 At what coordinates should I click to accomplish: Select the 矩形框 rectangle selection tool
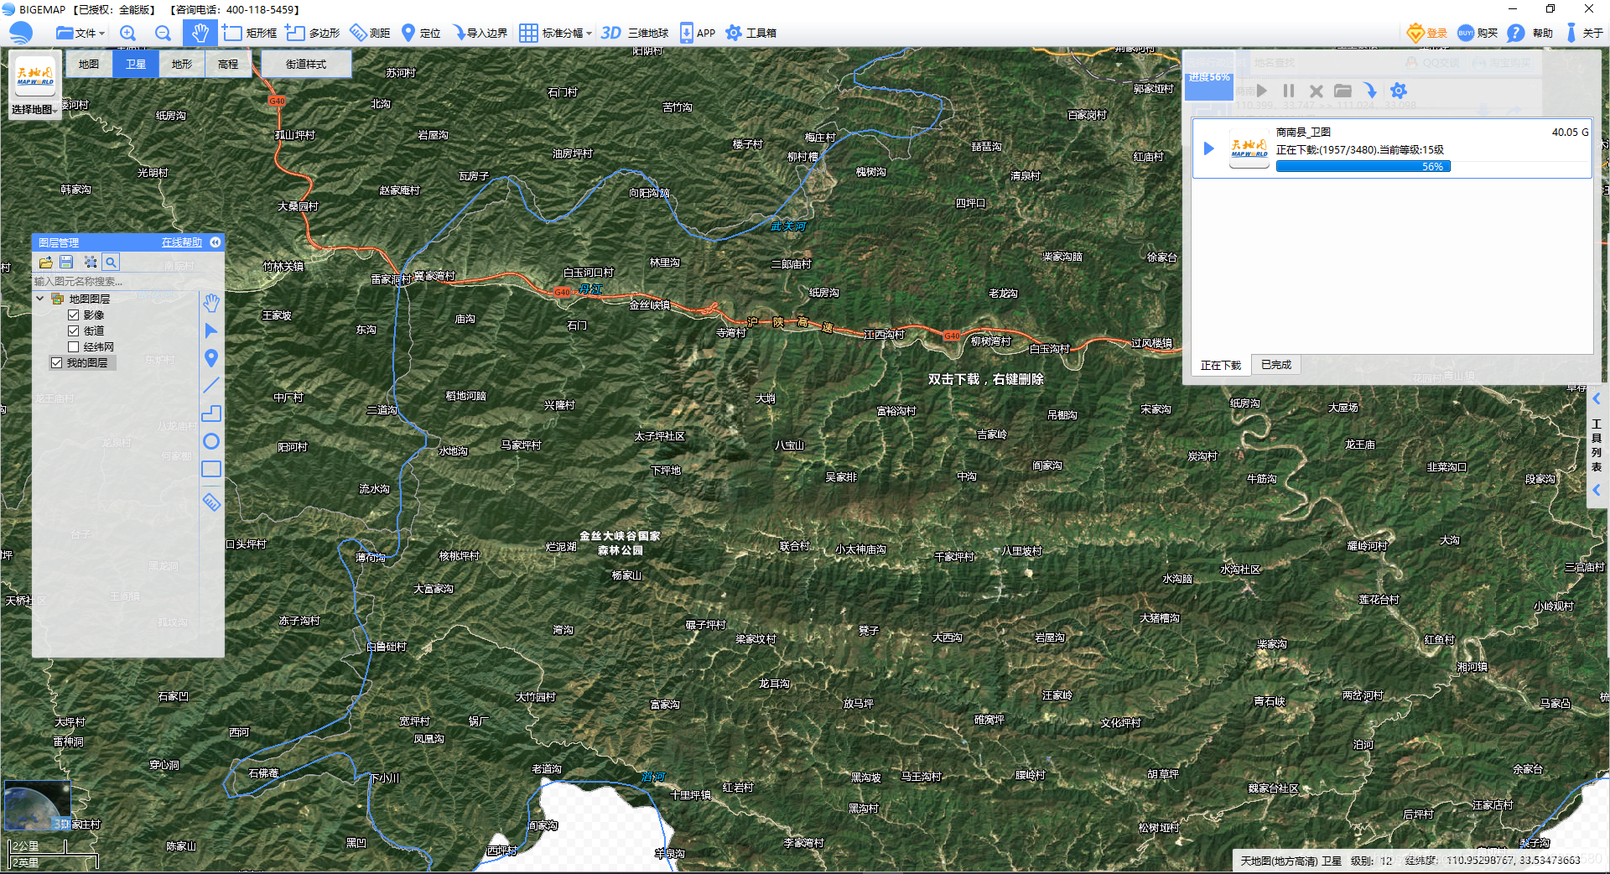tap(250, 33)
